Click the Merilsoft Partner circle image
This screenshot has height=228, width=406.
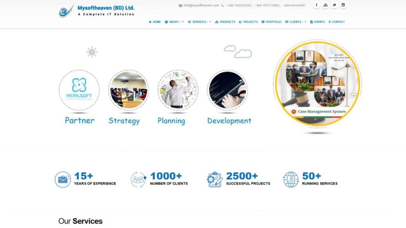click(x=79, y=90)
